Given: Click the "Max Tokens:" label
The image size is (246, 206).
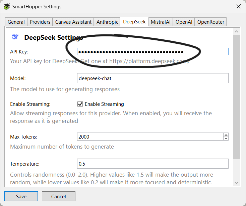Looking at the screenshot, I should click(23, 137).
